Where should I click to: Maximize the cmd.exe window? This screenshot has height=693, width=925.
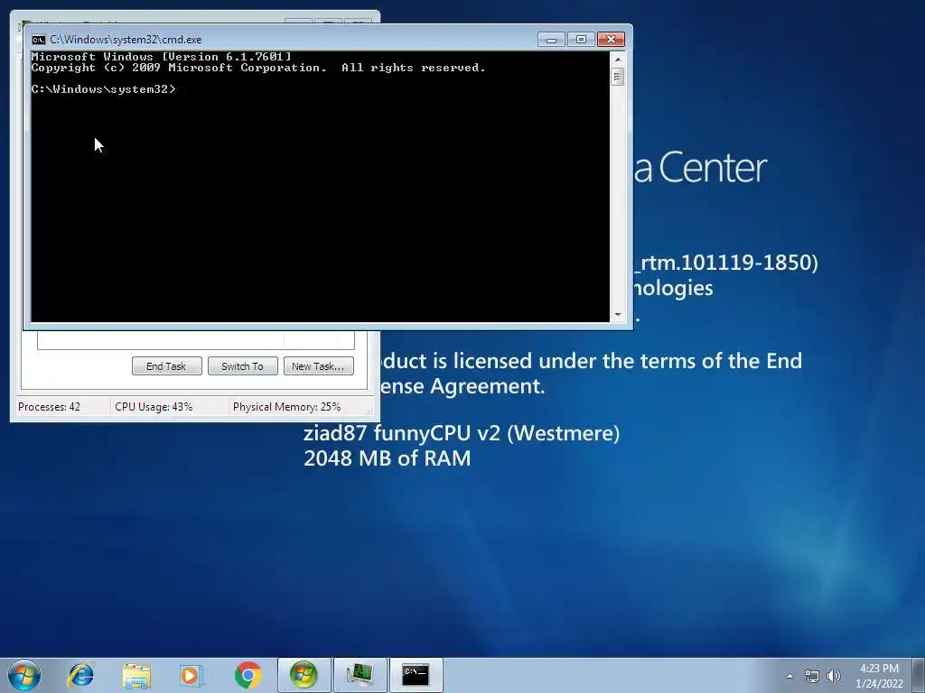pos(581,40)
